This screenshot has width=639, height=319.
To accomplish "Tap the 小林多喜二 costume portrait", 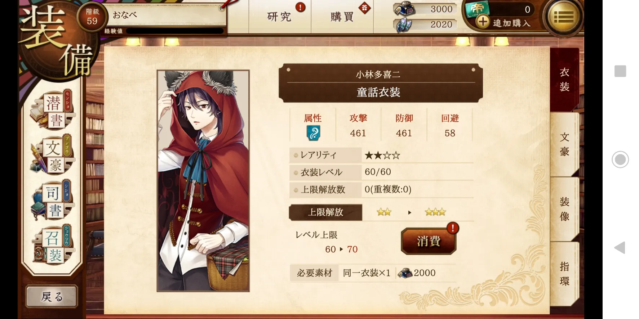I will click(203, 181).
